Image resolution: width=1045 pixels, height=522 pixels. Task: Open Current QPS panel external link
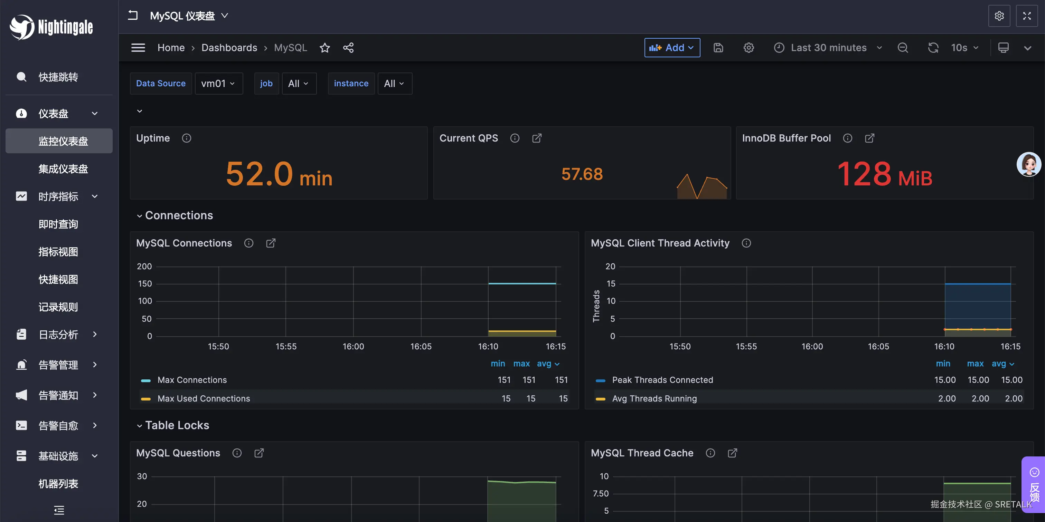537,138
